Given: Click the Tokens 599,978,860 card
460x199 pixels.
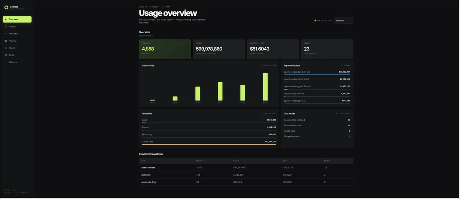Looking at the screenshot, I should 219,49.
